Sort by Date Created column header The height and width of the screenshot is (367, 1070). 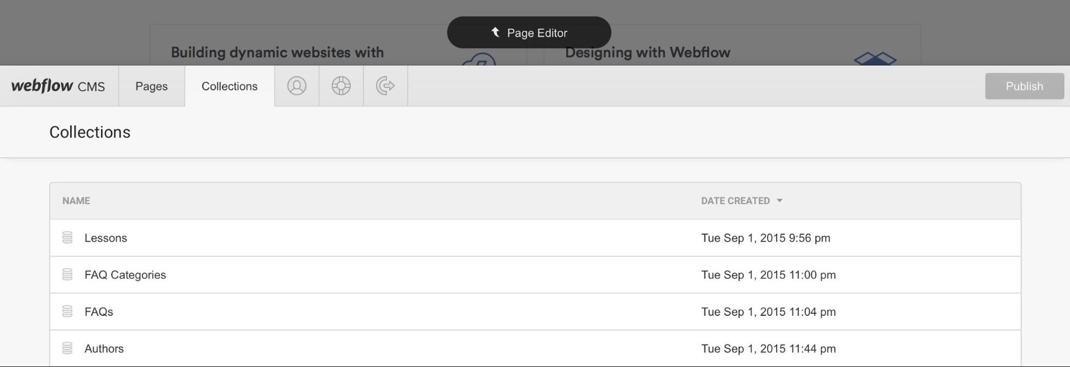(x=735, y=201)
